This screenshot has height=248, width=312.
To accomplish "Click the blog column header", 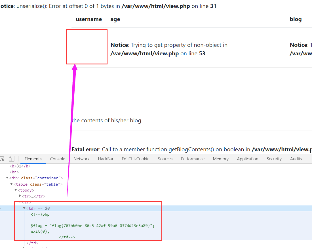I will click(296, 19).
